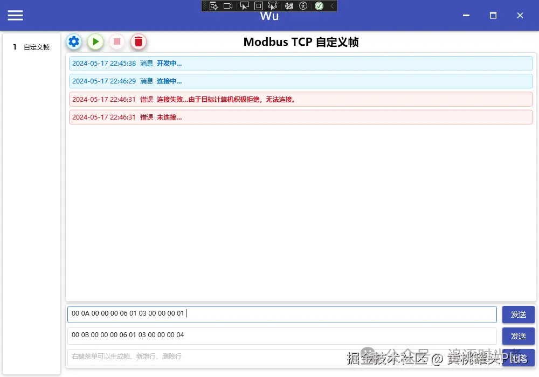
Task: Click the empty frame input with placeholder hint
Action: click(282, 357)
